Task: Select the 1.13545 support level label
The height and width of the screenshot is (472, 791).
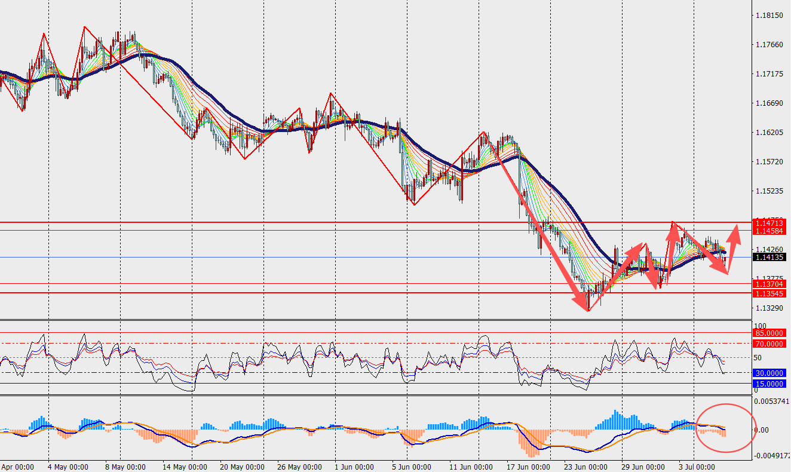Action: tap(768, 293)
